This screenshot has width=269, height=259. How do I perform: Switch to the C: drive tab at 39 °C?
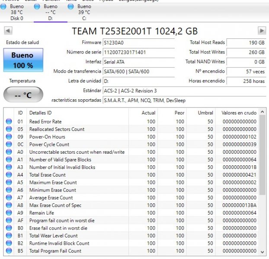(x=84, y=12)
